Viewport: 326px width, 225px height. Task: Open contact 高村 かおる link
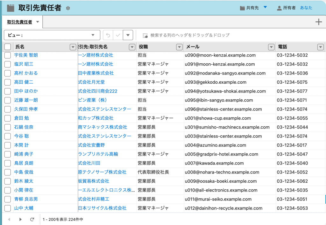coord(26,73)
